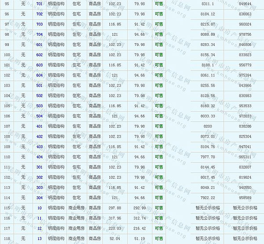Click room 602 hyperlink
This screenshot has width=264, height=244.
[x=40, y=55]
